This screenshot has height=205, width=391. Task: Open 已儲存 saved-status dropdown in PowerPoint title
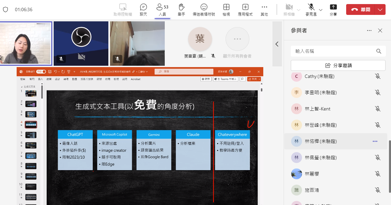point(143,71)
